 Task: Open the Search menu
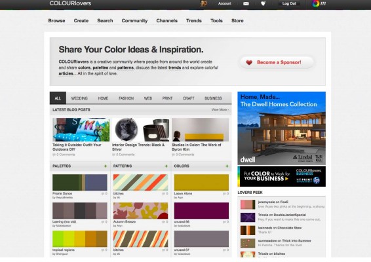coord(105,20)
